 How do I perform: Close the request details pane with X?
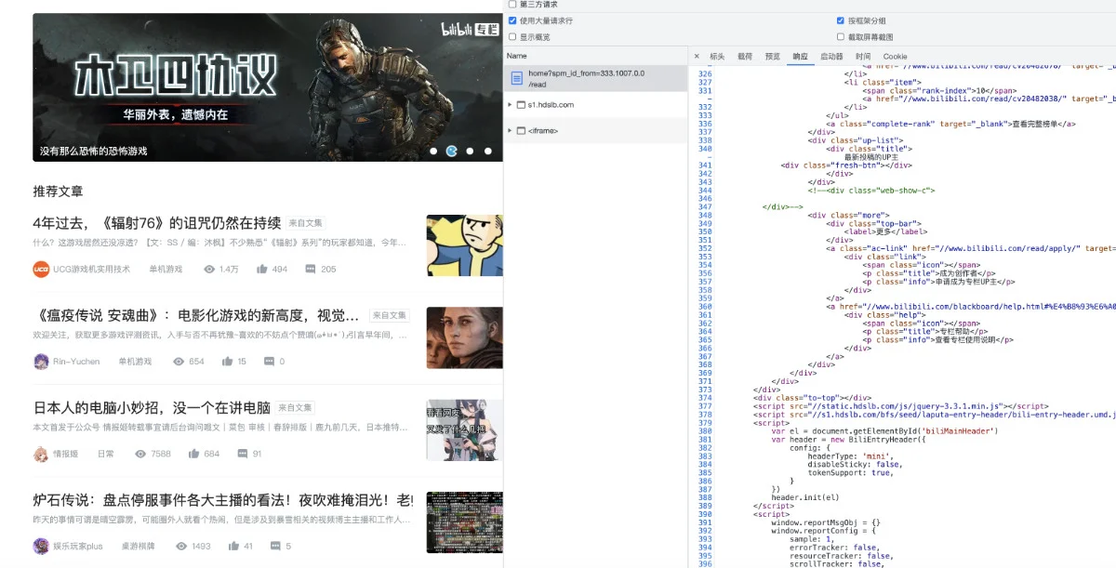click(697, 57)
